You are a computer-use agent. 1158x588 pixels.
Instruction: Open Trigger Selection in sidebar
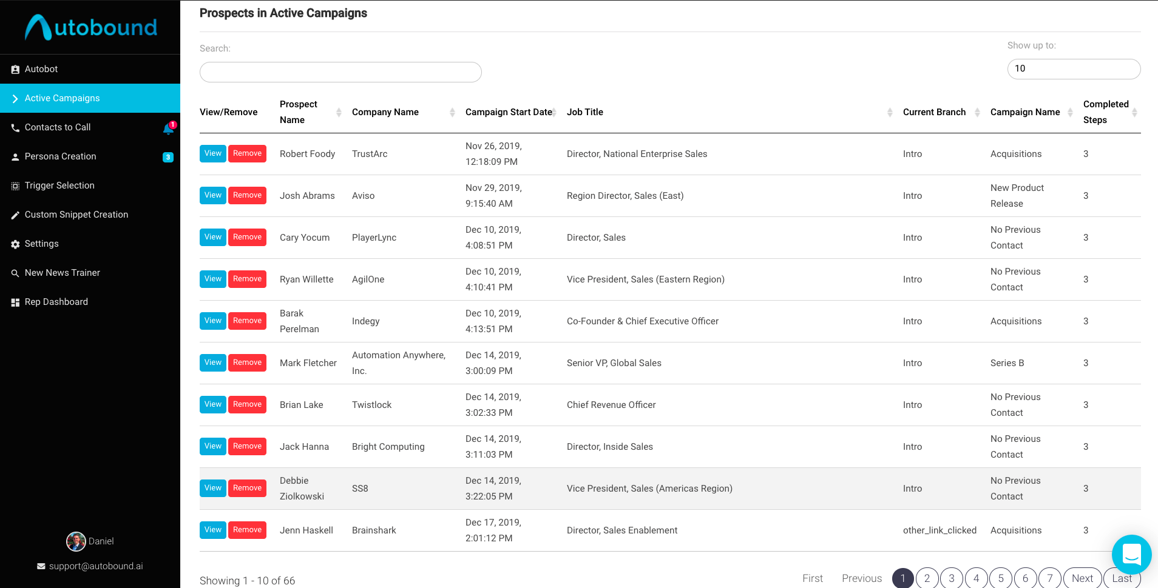click(59, 185)
